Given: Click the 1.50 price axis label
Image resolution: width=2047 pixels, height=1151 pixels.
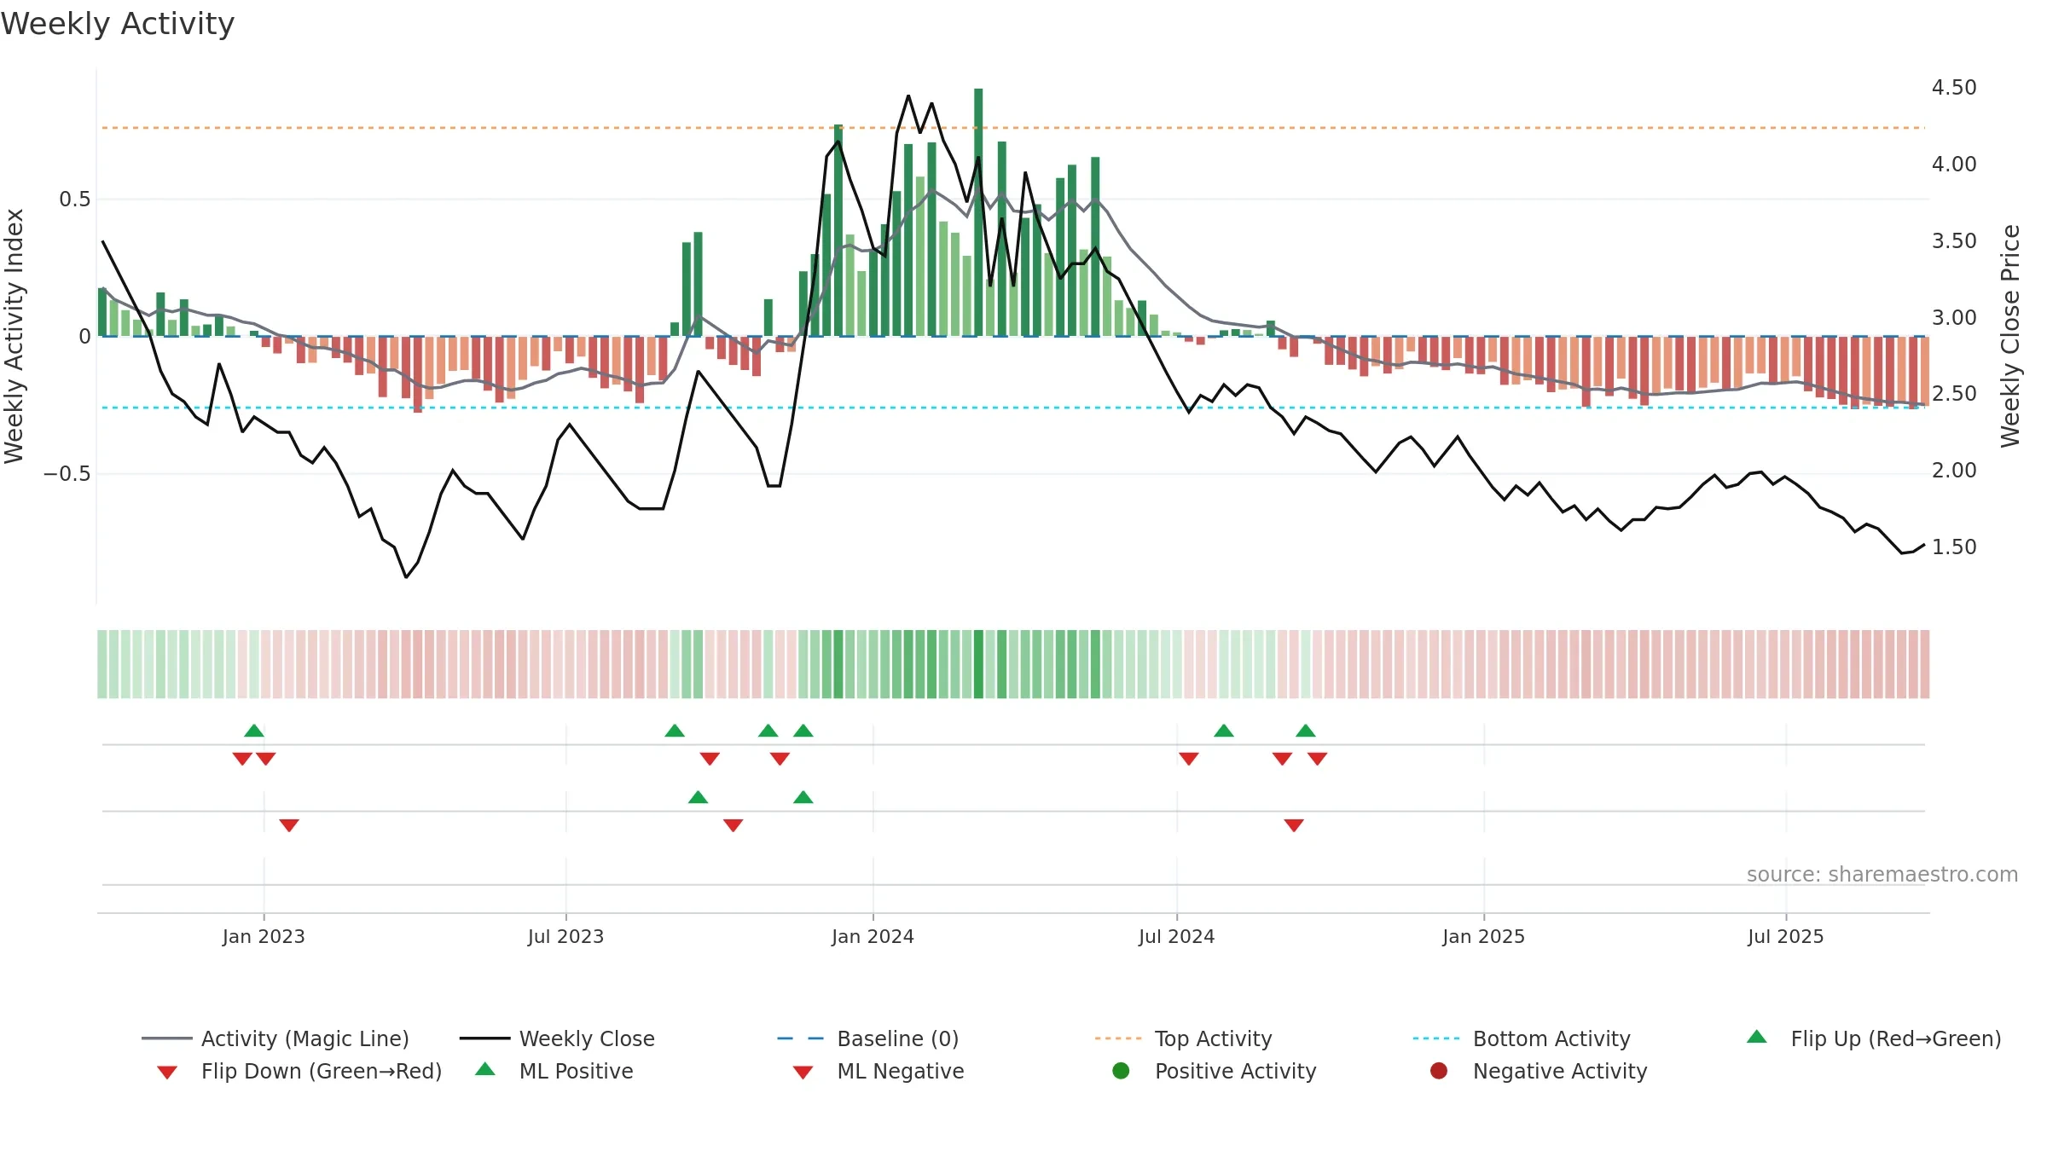Looking at the screenshot, I should pyautogui.click(x=1954, y=547).
